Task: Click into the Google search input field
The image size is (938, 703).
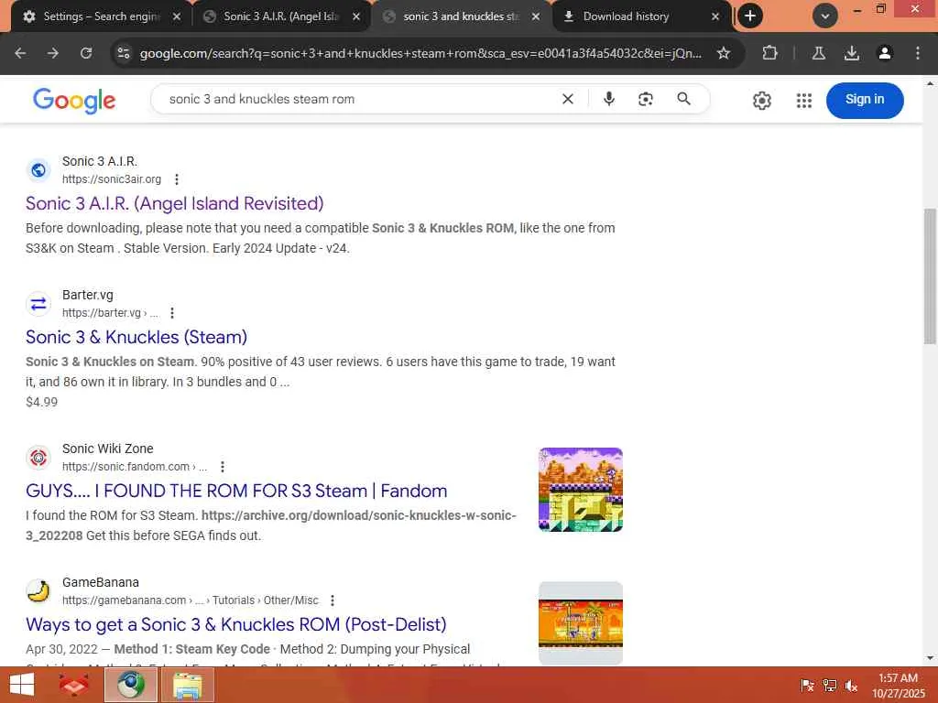Action: click(359, 99)
